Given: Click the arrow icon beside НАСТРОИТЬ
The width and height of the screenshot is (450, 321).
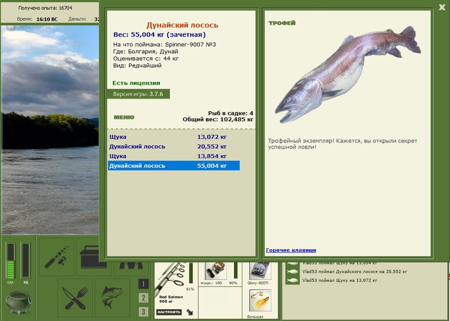Looking at the screenshot, I should click(190, 312).
